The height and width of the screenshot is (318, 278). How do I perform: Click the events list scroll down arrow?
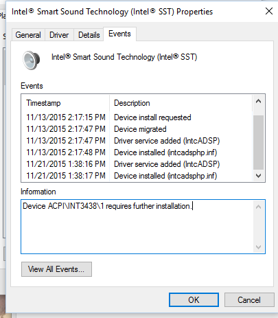pos(259,176)
